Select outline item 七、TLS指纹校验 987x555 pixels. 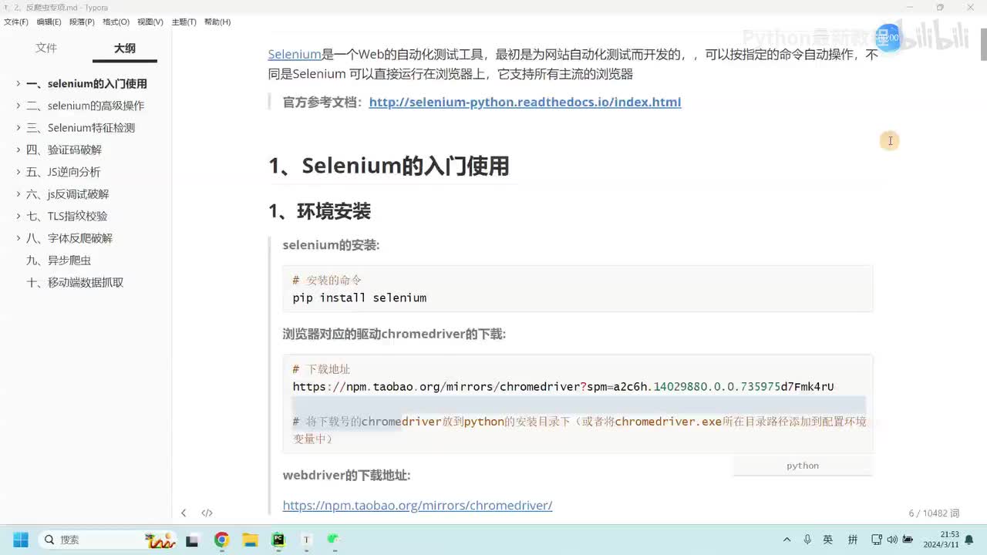[x=67, y=216]
